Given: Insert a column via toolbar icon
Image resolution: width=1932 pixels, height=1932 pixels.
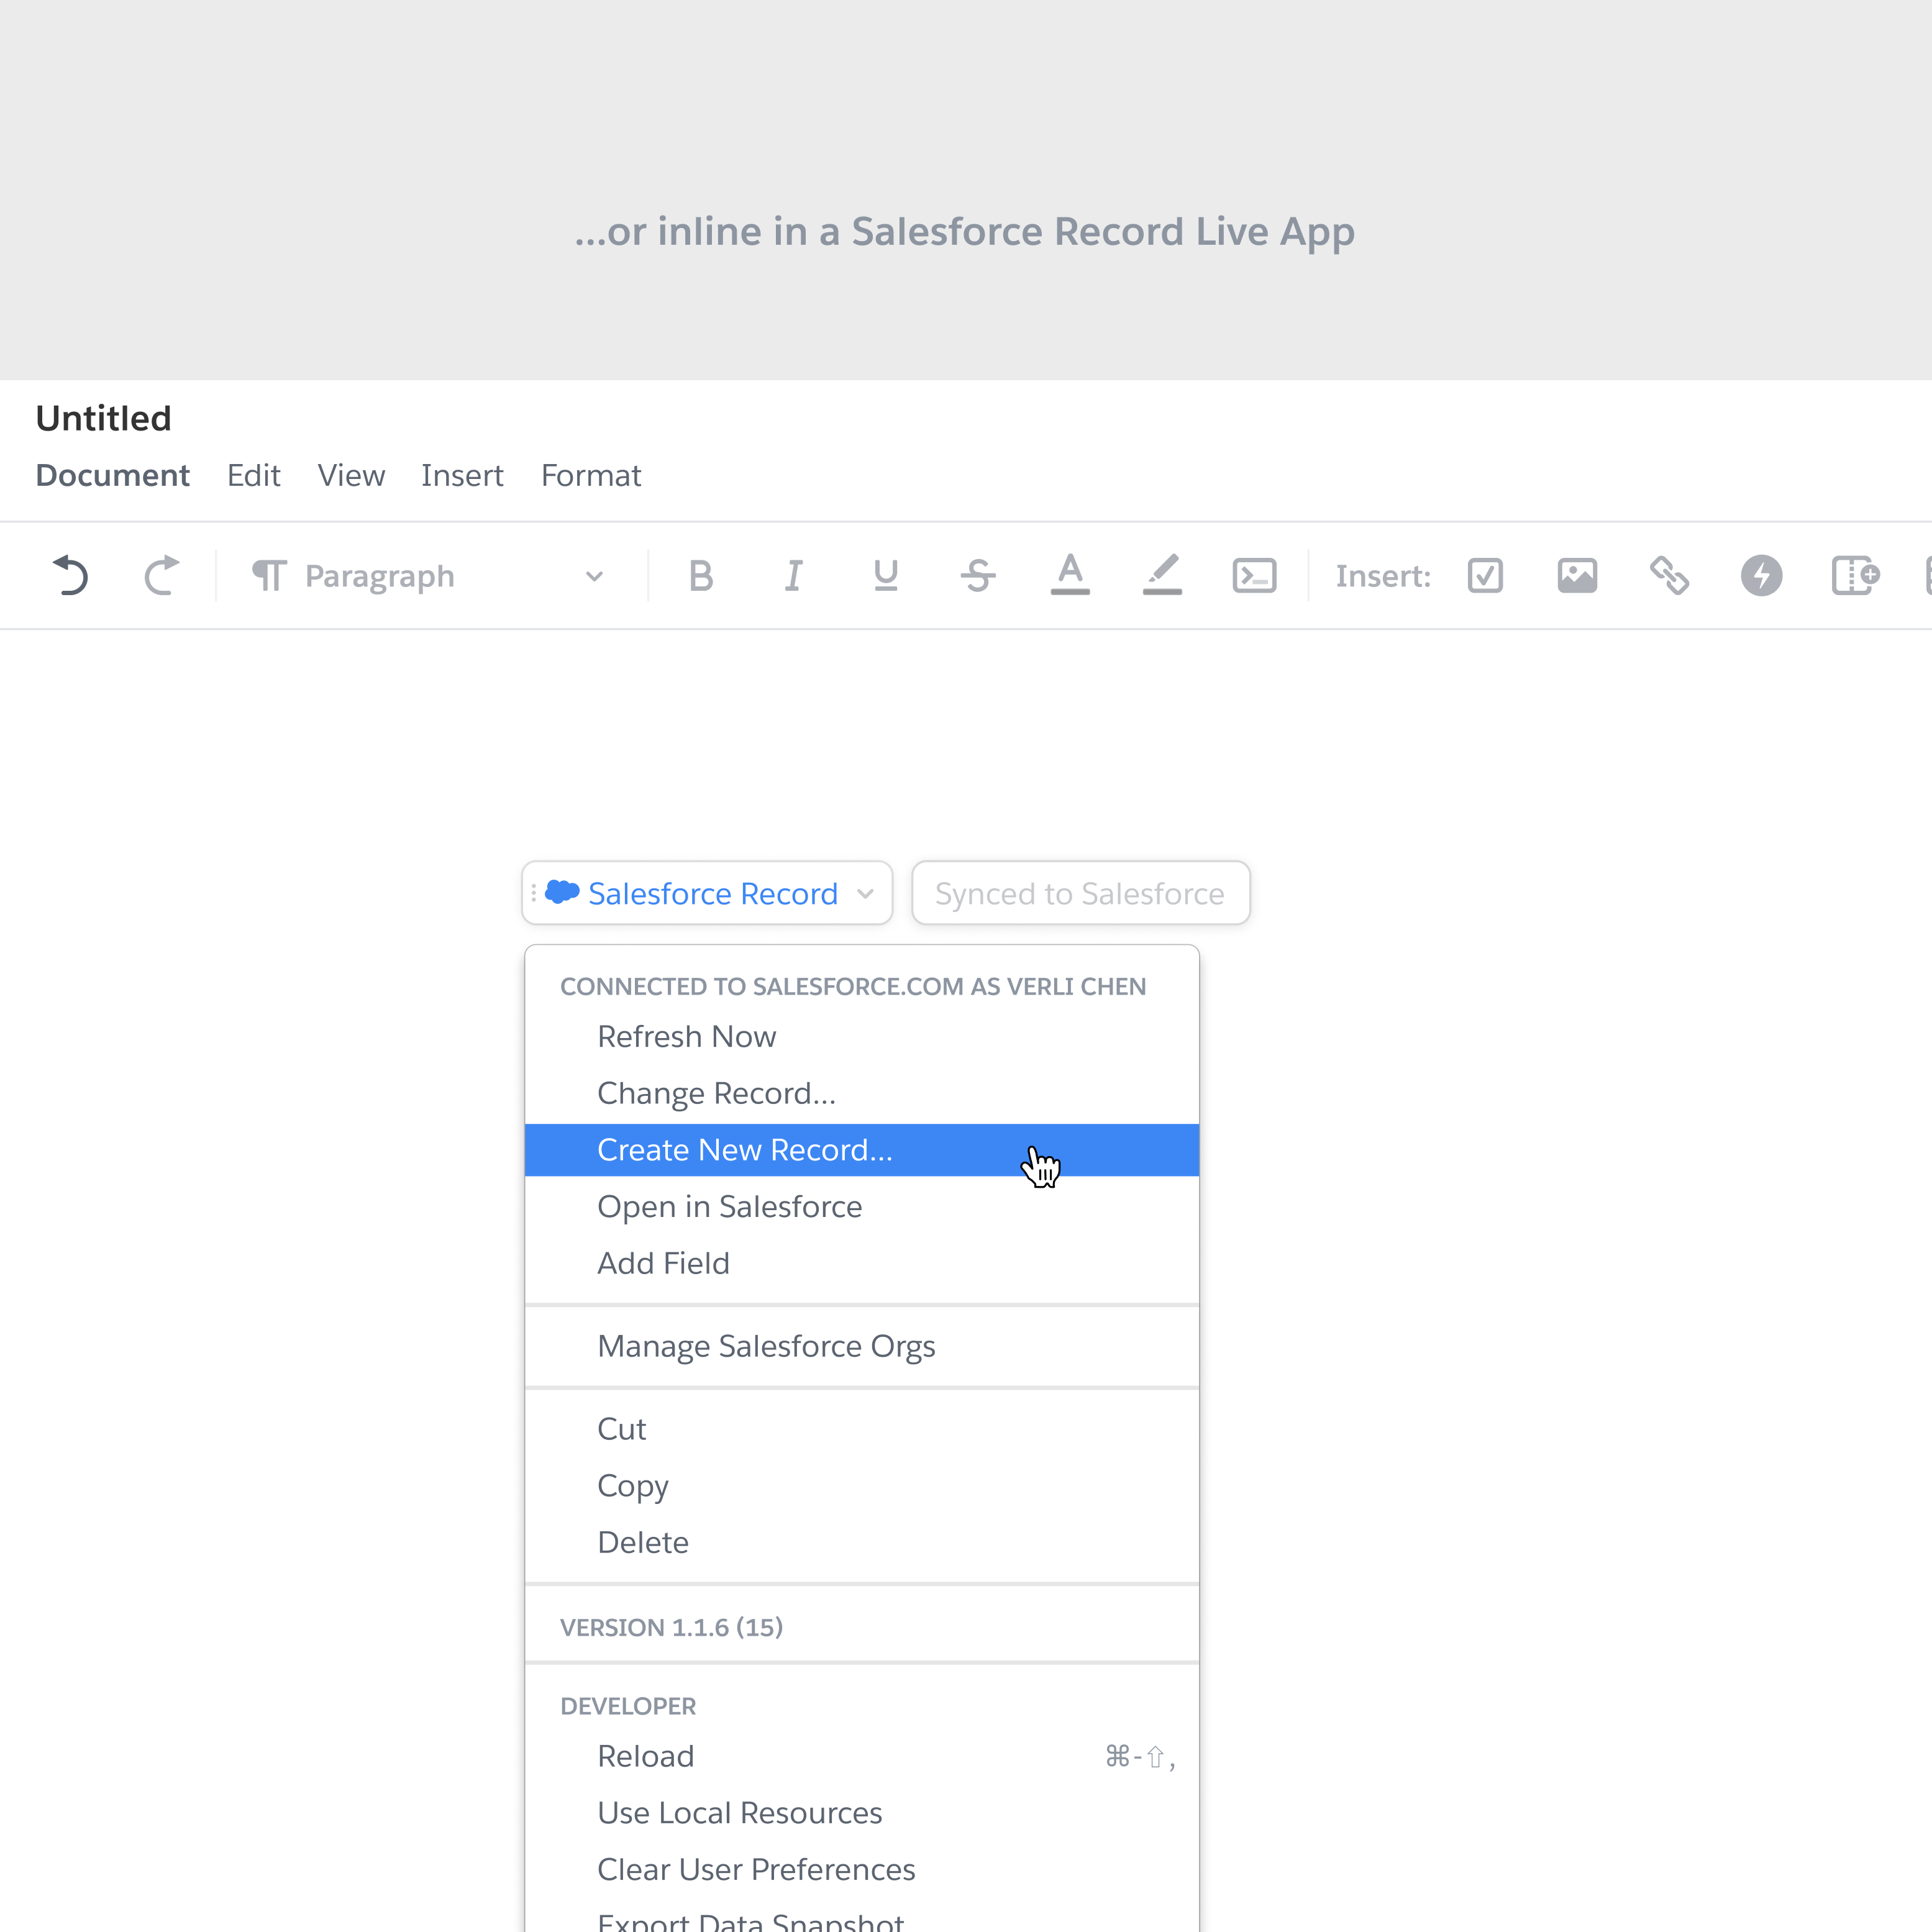Looking at the screenshot, I should (1855, 576).
